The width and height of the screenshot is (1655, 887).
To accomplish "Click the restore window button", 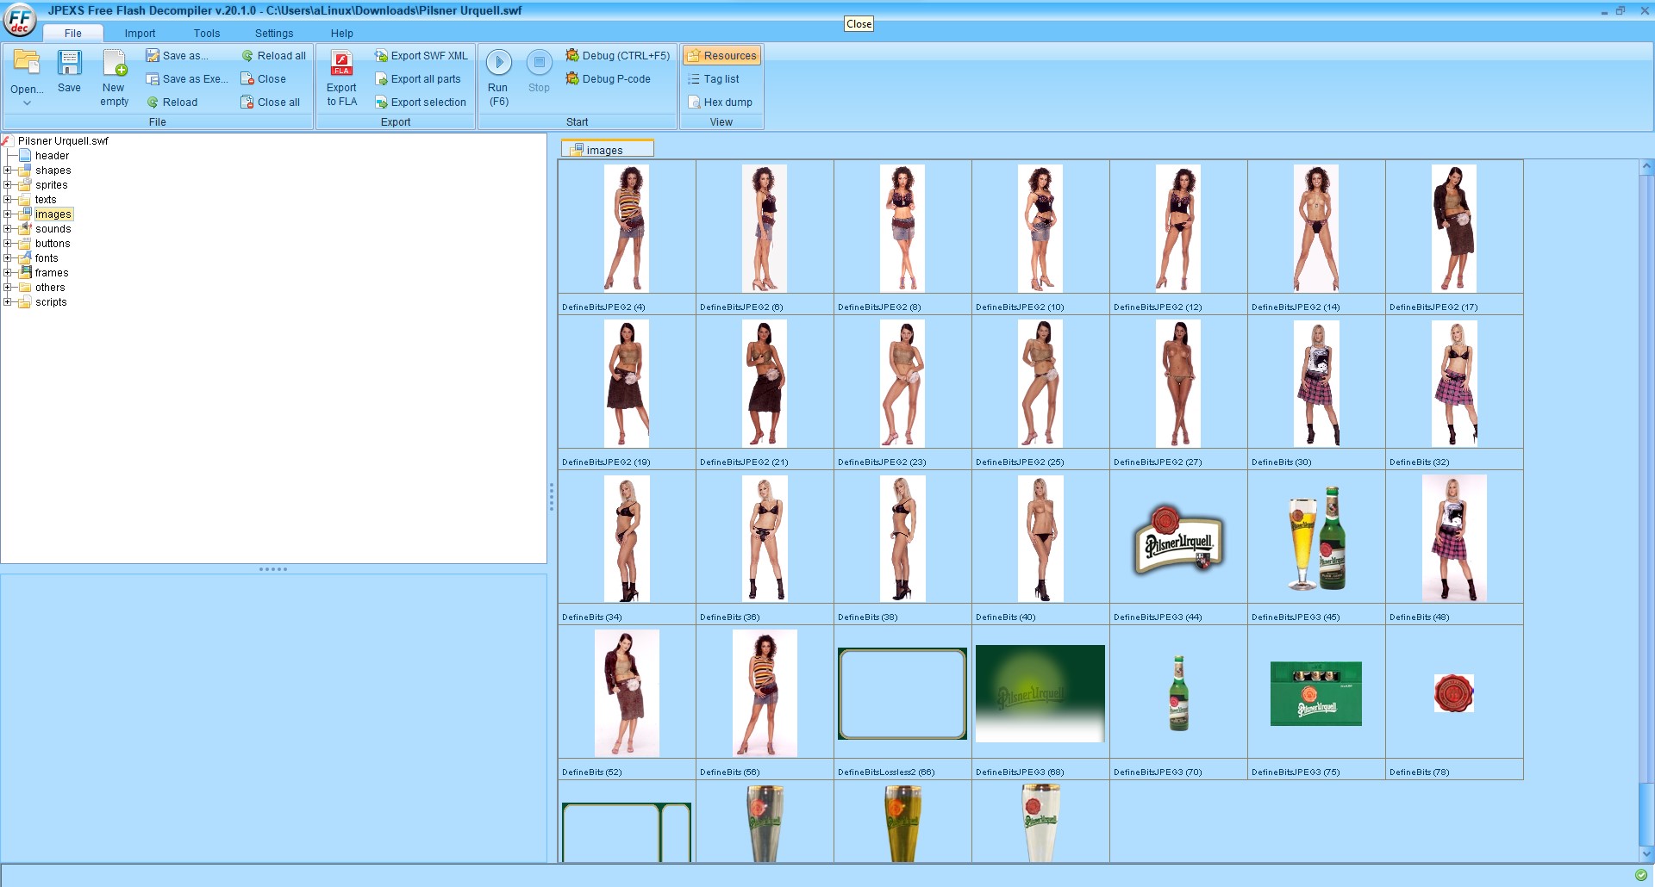I will 1621,11.
